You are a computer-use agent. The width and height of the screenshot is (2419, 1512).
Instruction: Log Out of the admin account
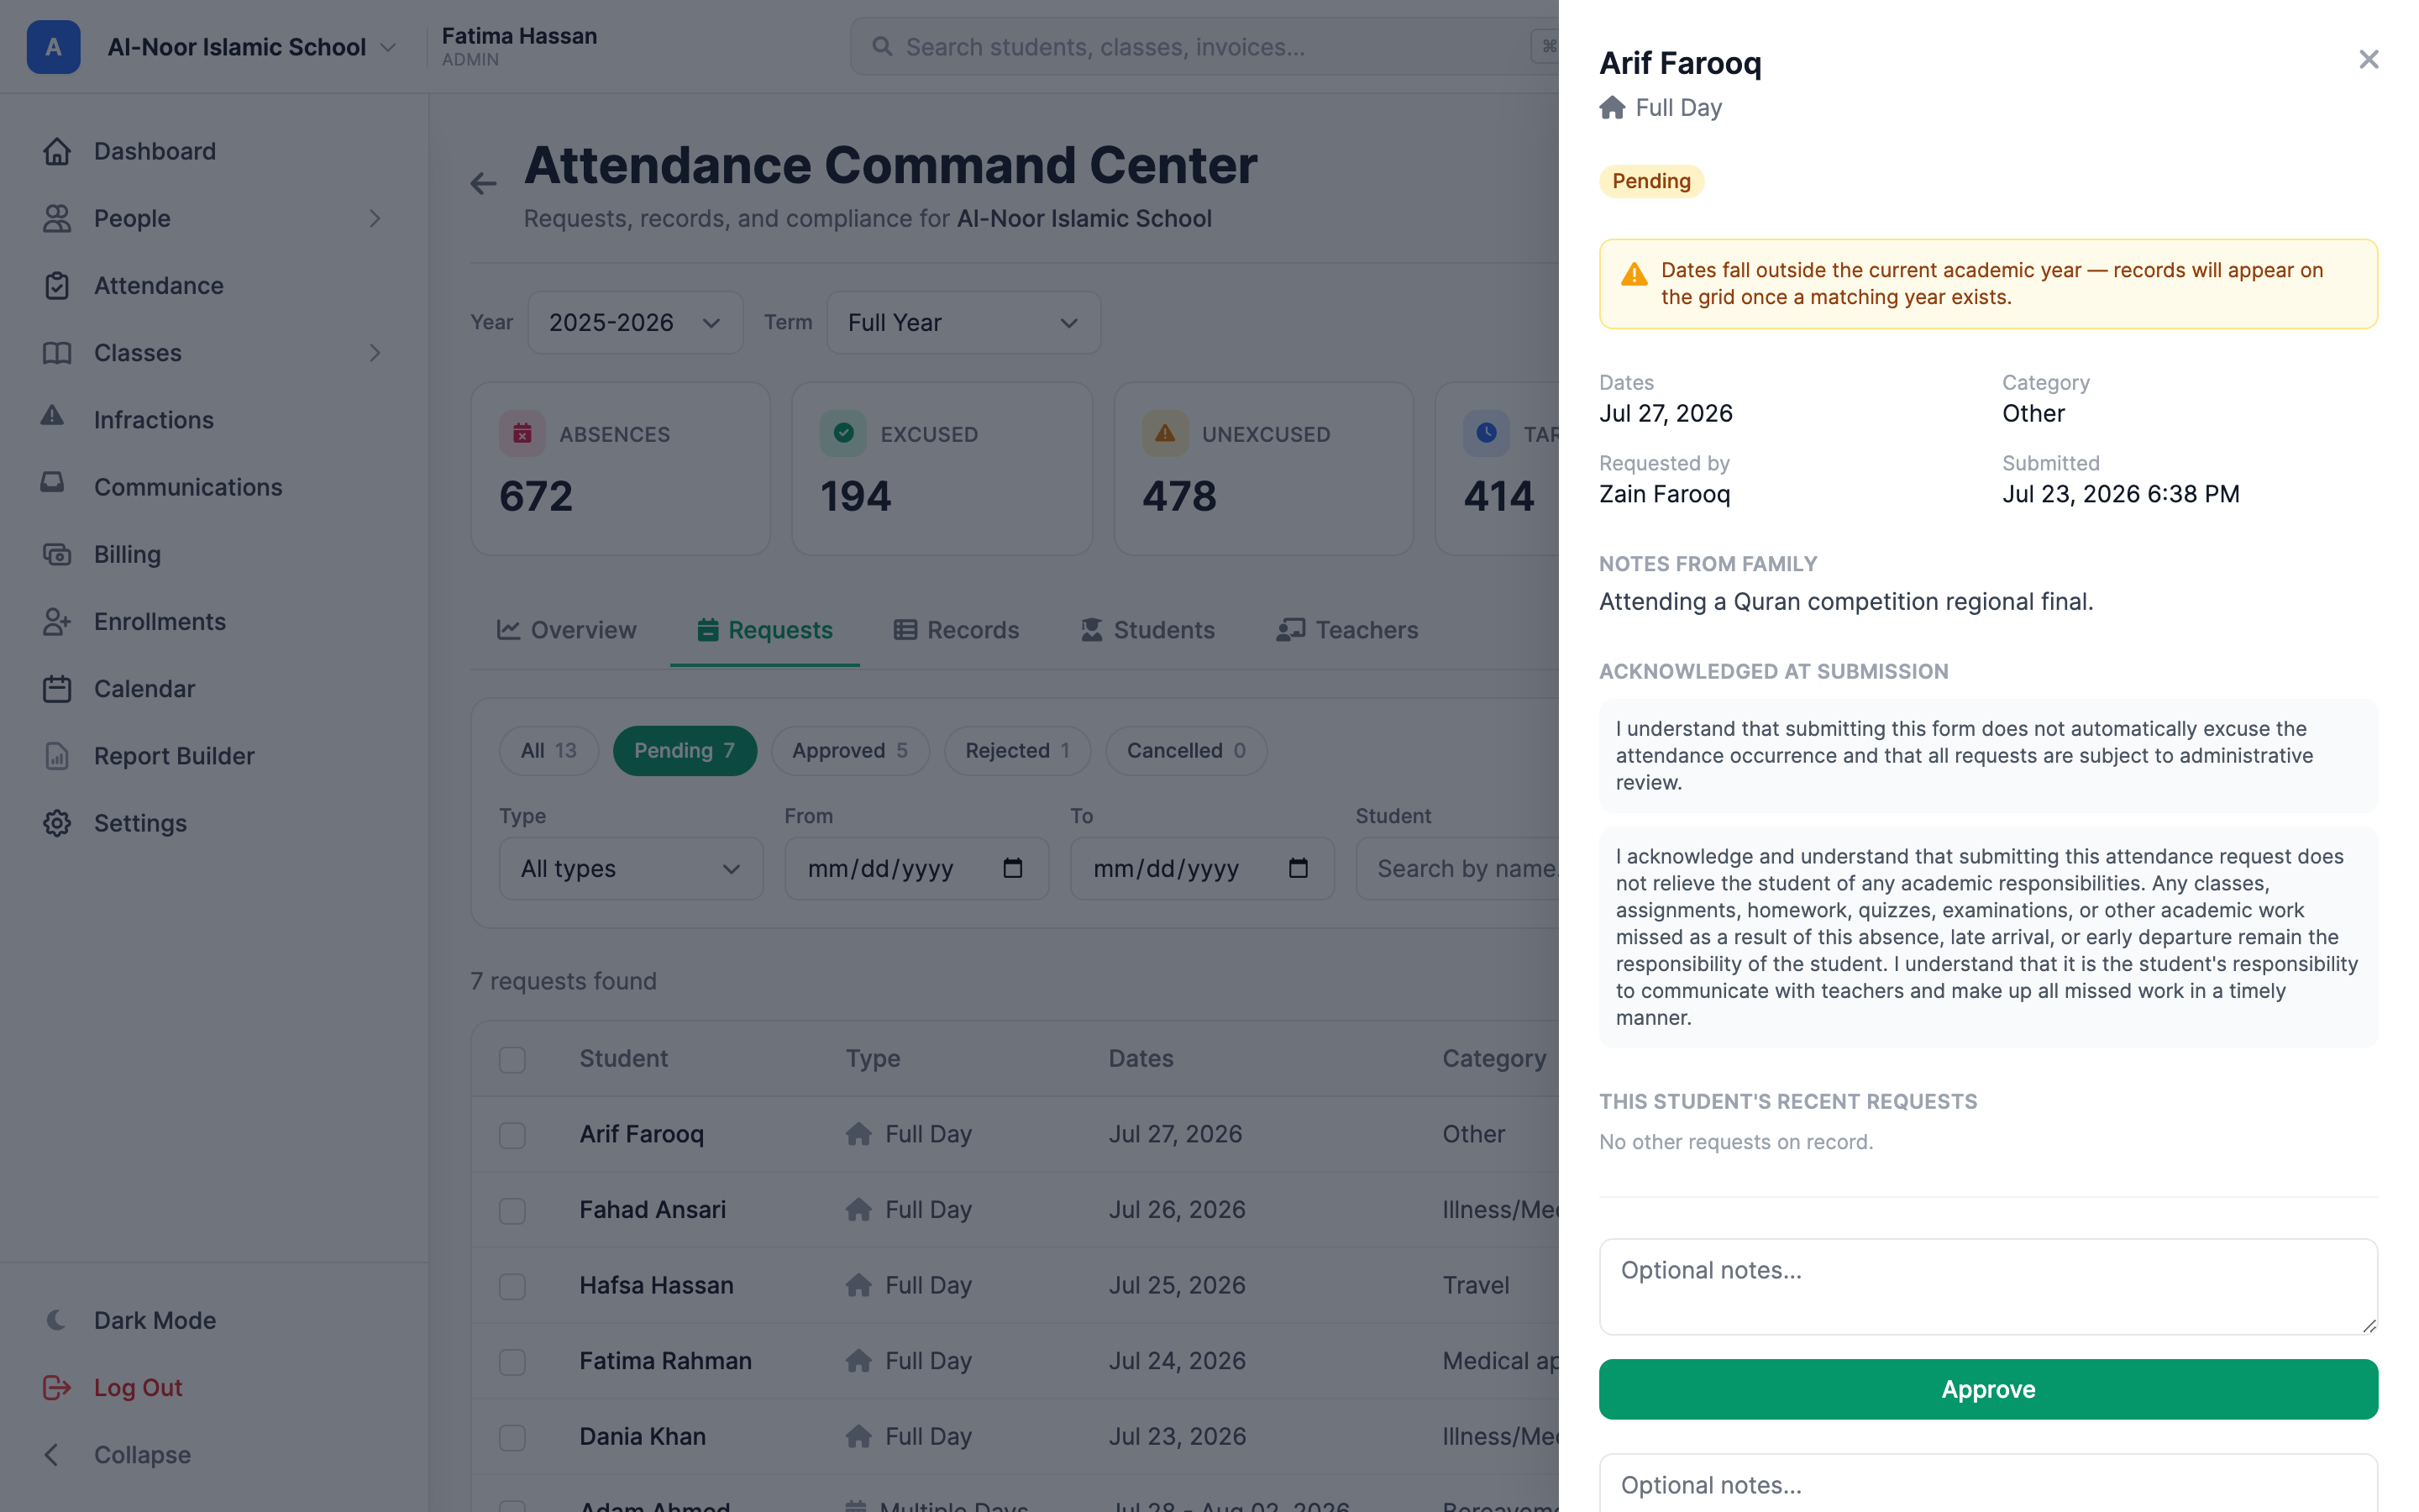pos(215,1387)
